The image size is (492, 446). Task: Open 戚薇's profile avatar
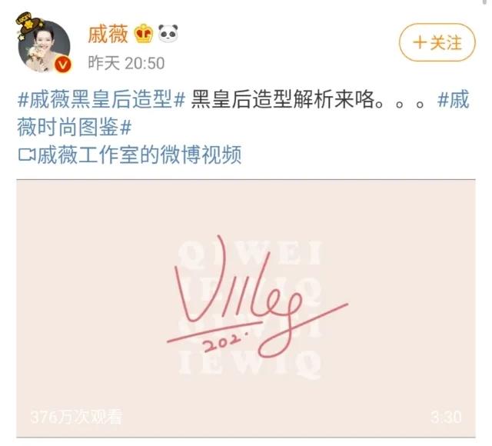pyautogui.click(x=44, y=46)
